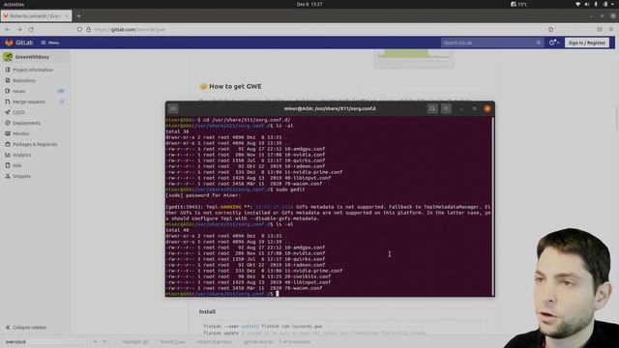
Task: Toggle Match Diacritics in find bar
Action: (x=215, y=341)
